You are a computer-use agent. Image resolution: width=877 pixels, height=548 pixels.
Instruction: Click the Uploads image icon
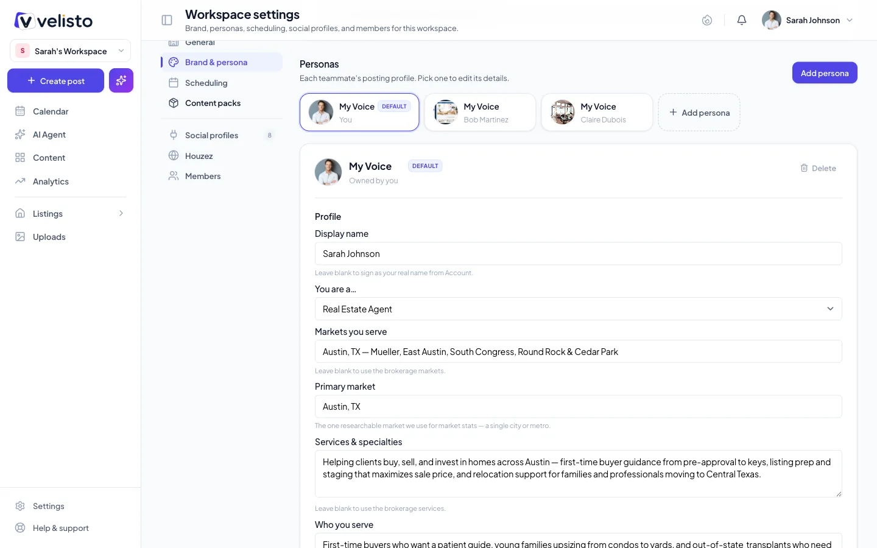[x=20, y=236]
